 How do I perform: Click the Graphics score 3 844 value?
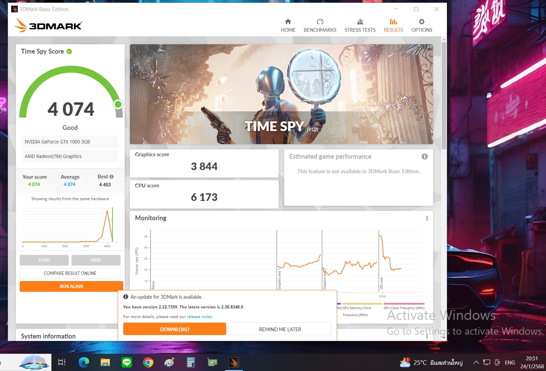click(204, 167)
